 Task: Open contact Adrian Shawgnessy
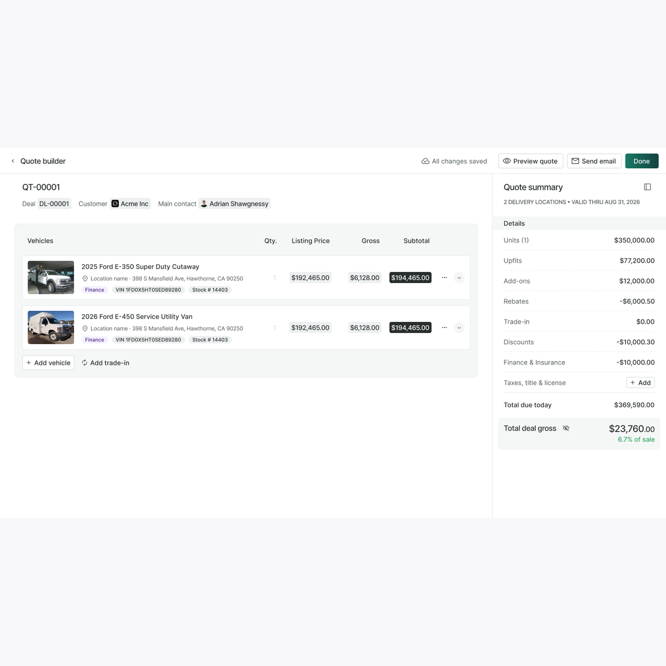[234, 204]
